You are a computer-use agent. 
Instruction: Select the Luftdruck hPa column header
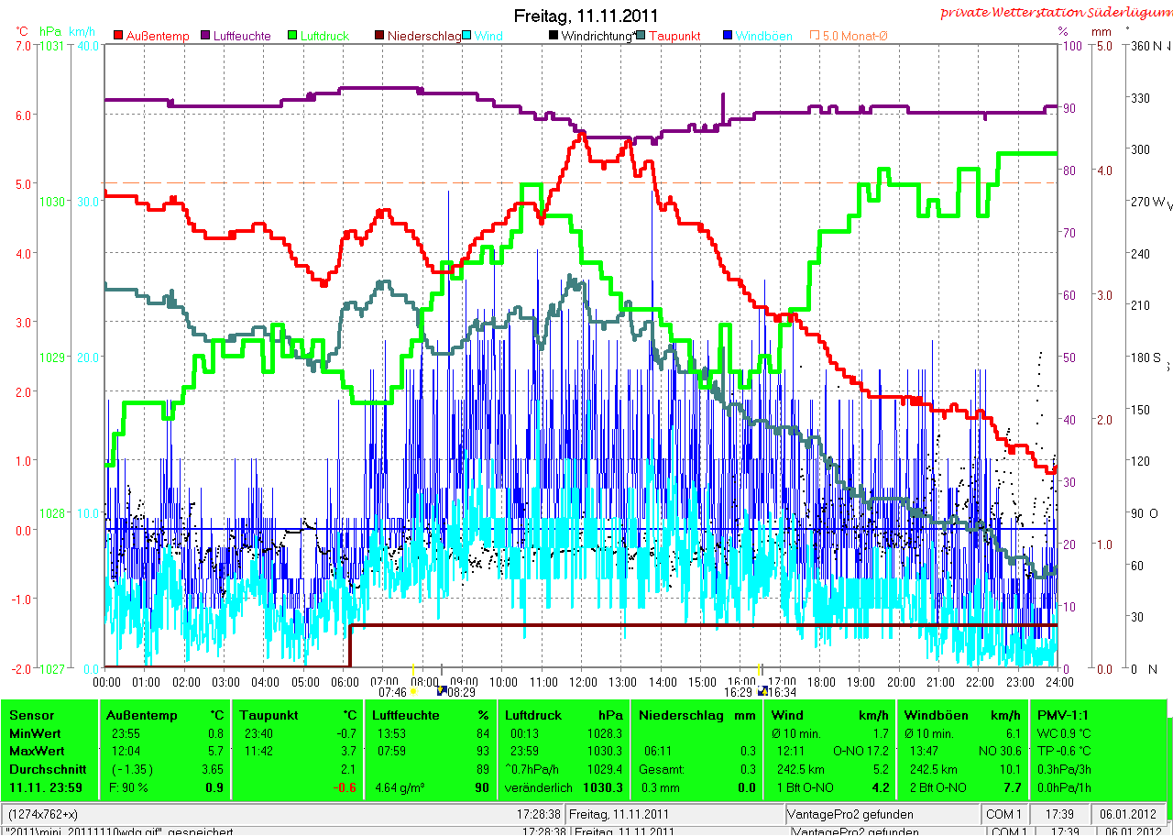pos(564,715)
